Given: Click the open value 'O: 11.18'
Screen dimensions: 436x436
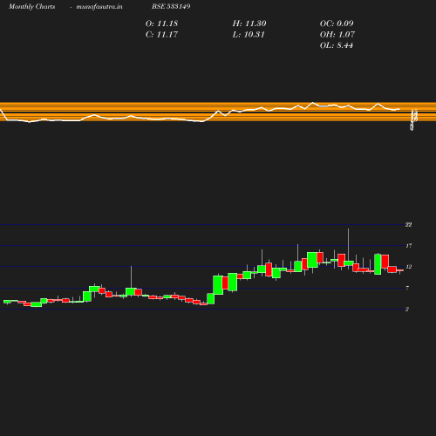Looking at the screenshot, I should pyautogui.click(x=161, y=24).
